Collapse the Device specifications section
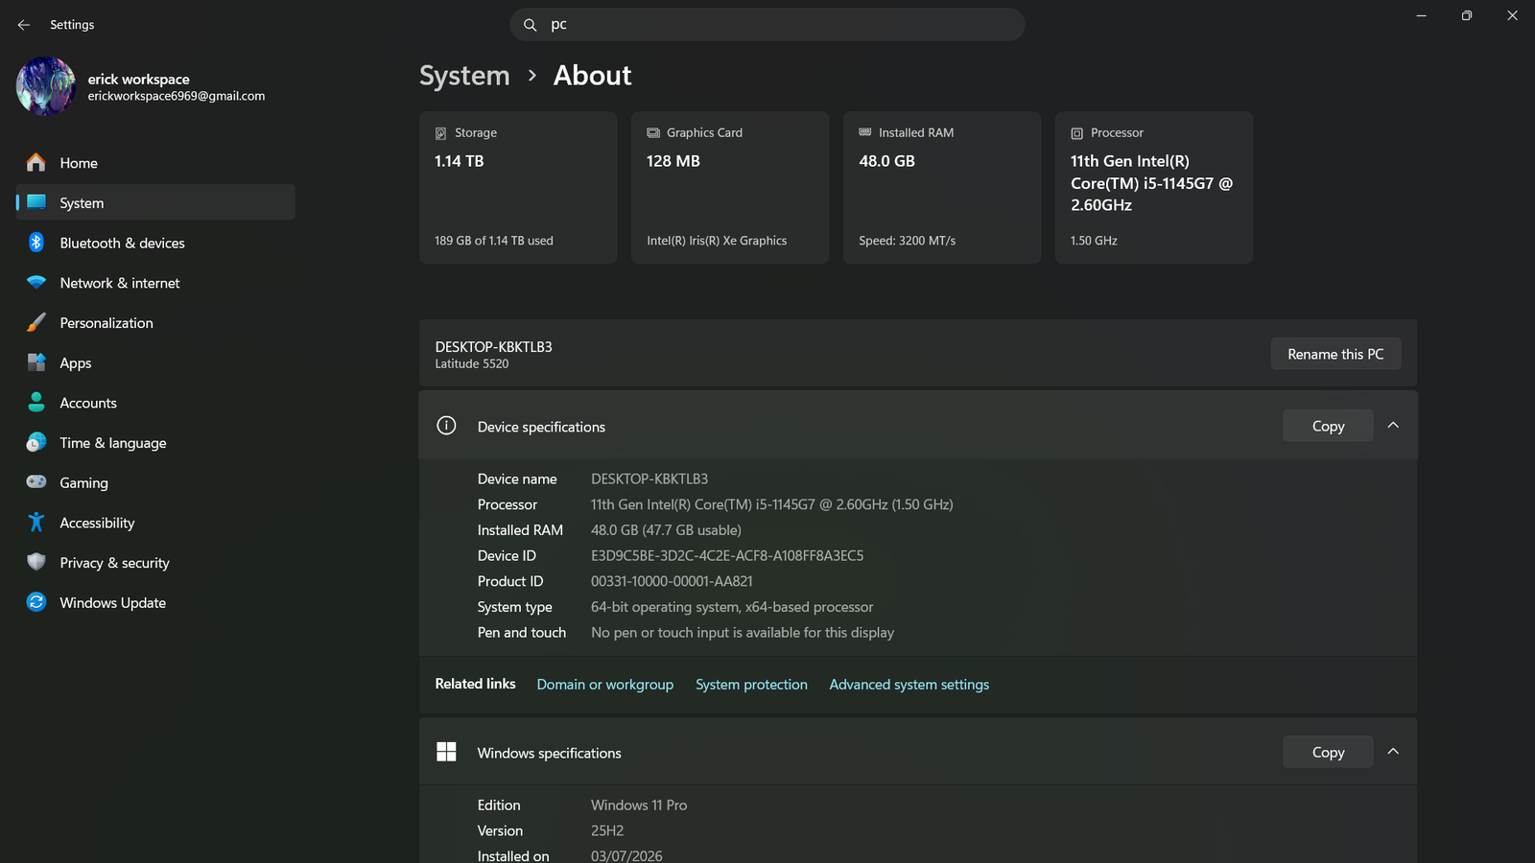The width and height of the screenshot is (1535, 863). 1393,426
